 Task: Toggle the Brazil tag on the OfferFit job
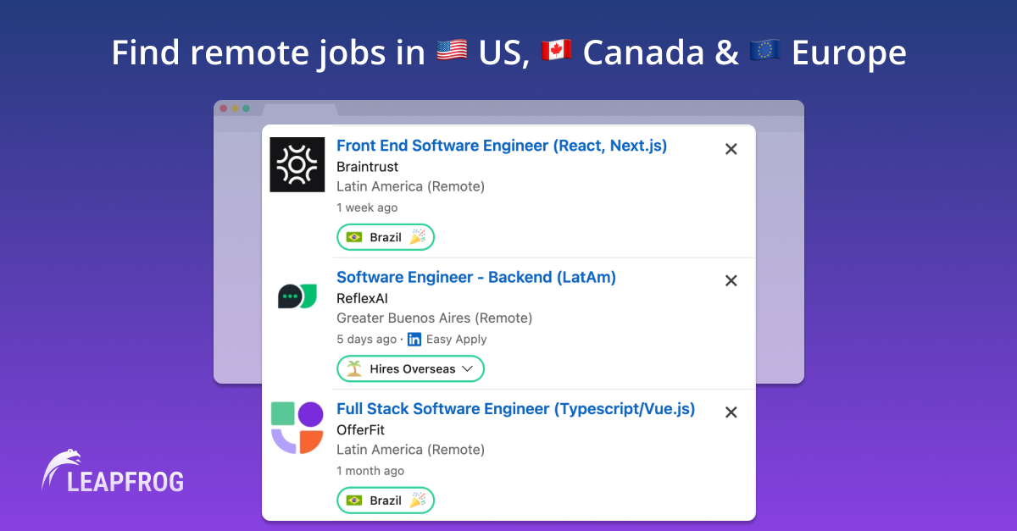click(x=386, y=501)
